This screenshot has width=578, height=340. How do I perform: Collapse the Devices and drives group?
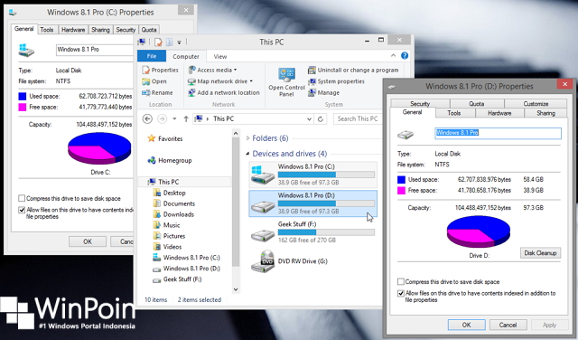tap(247, 154)
